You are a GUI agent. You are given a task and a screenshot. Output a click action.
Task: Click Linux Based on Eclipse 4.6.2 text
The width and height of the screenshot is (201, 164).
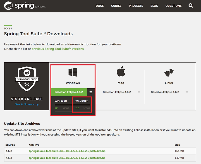[x=165, y=92]
